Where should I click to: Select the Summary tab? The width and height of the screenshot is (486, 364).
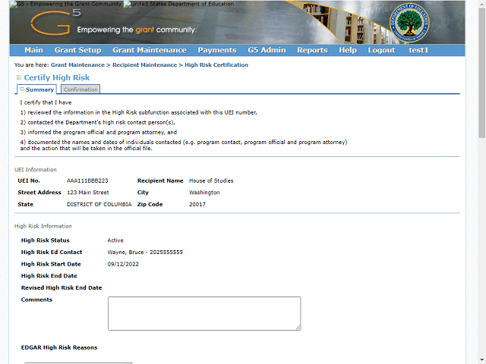point(37,89)
